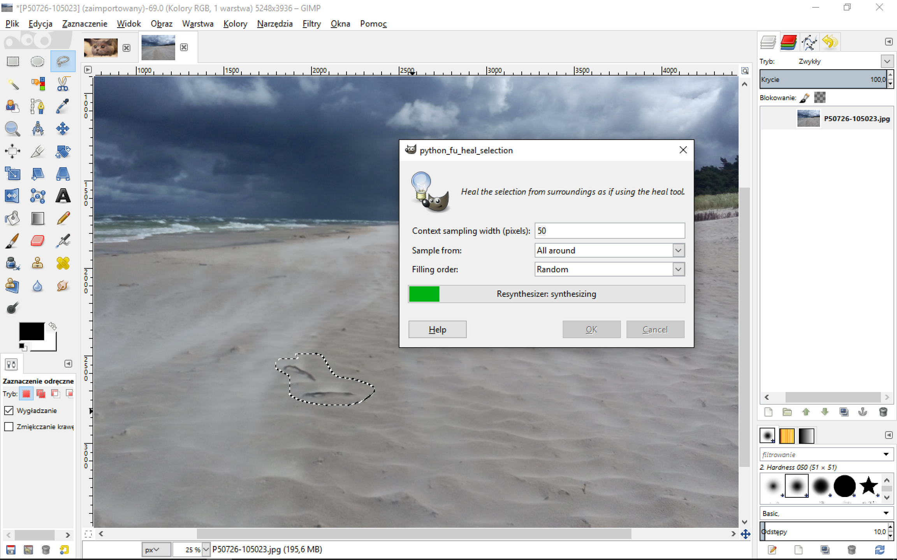Switch to the Channels tab icon

click(x=788, y=42)
